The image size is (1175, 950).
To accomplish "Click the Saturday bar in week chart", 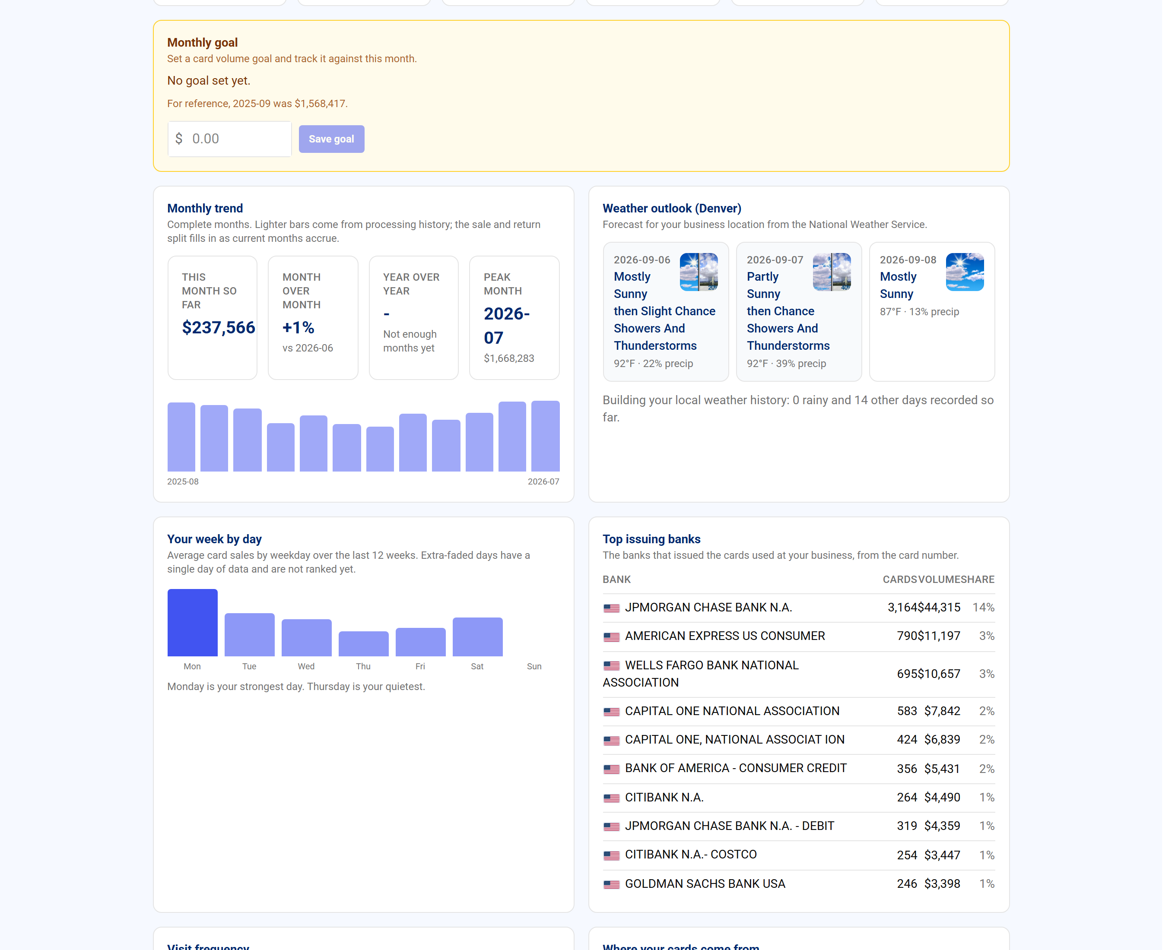I will pyautogui.click(x=477, y=637).
